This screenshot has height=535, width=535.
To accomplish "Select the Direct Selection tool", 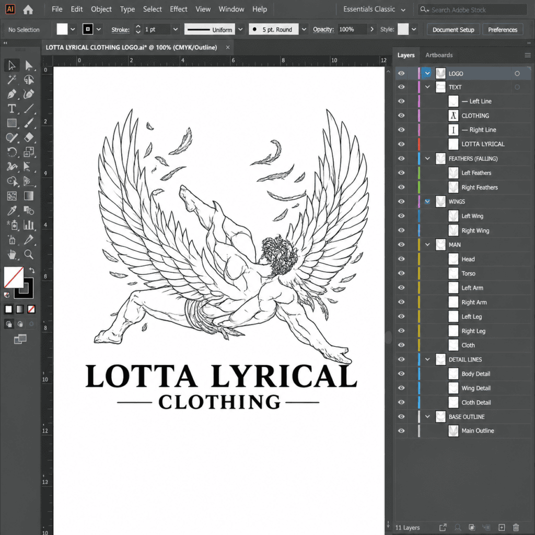I will click(x=29, y=65).
